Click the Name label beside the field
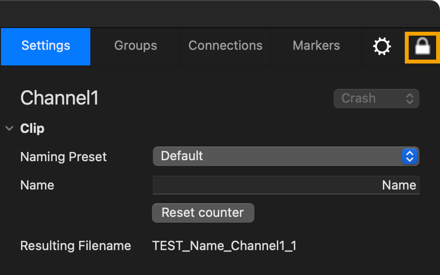Viewport: 440px width, 275px height. pyautogui.click(x=37, y=185)
